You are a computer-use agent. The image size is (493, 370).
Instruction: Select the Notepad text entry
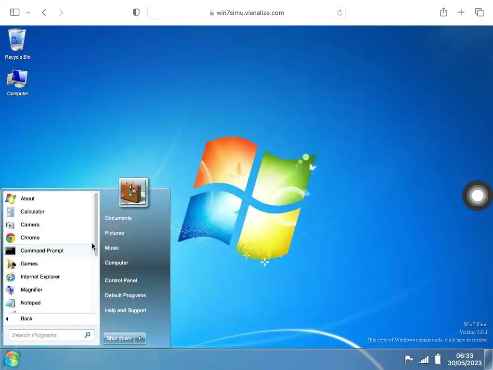click(30, 303)
